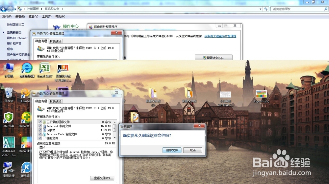329x184 pixels.
Task: Click the 查看文件(V) button
Action: [102, 178]
